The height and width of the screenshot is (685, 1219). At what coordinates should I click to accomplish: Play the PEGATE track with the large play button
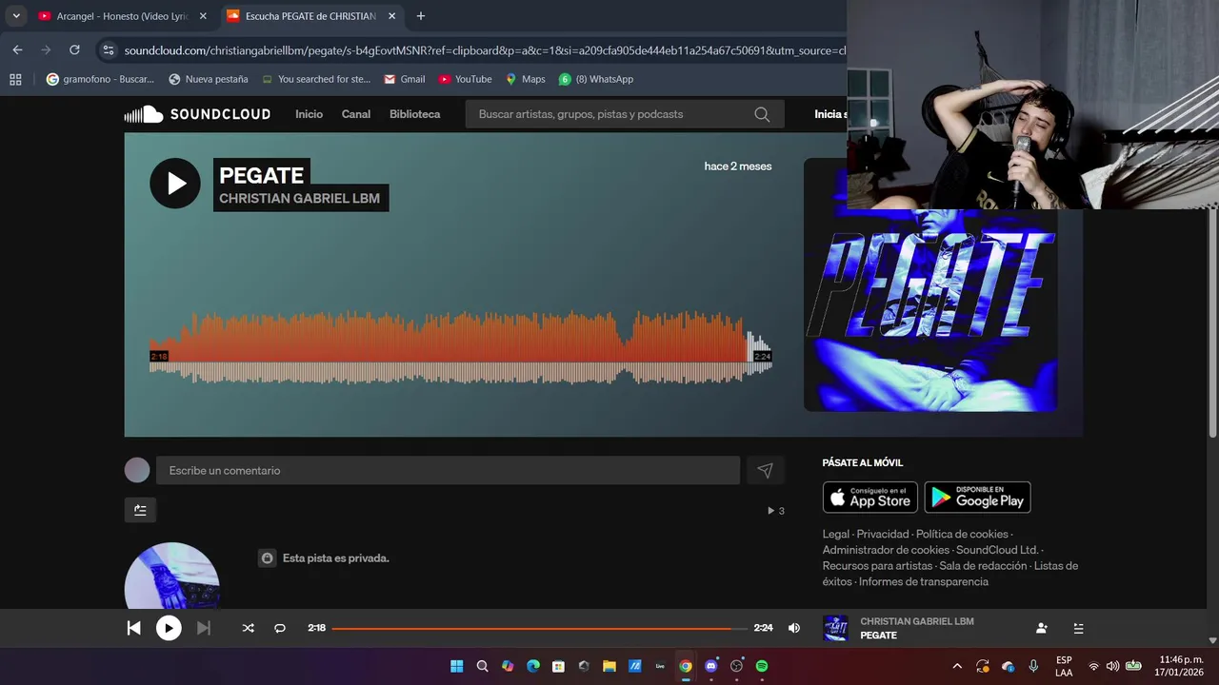pyautogui.click(x=175, y=184)
